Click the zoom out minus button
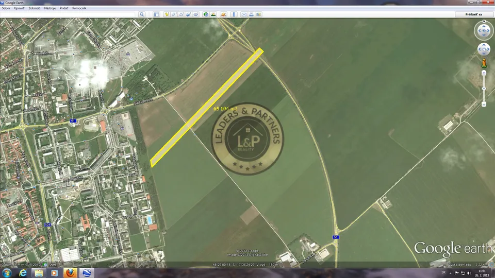 point(484,104)
